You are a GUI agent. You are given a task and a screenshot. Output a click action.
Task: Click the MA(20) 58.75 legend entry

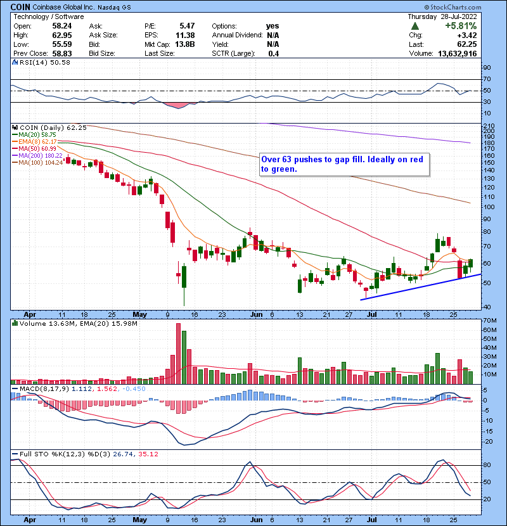tap(34, 135)
